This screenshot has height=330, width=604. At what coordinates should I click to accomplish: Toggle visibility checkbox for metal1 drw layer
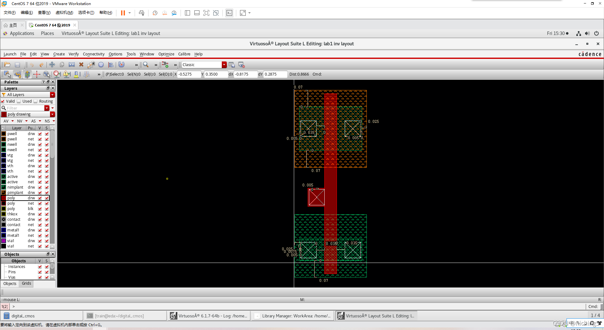(x=40, y=230)
